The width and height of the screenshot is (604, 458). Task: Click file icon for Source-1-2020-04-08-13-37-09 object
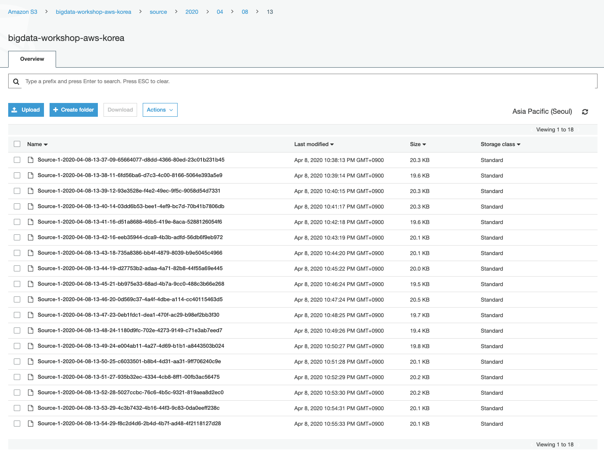(x=31, y=160)
